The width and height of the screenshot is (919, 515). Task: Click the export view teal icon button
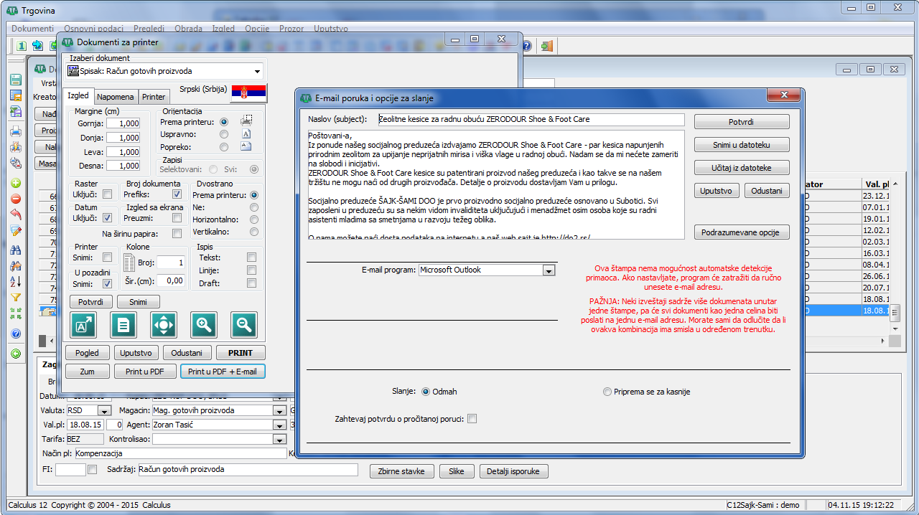point(83,325)
